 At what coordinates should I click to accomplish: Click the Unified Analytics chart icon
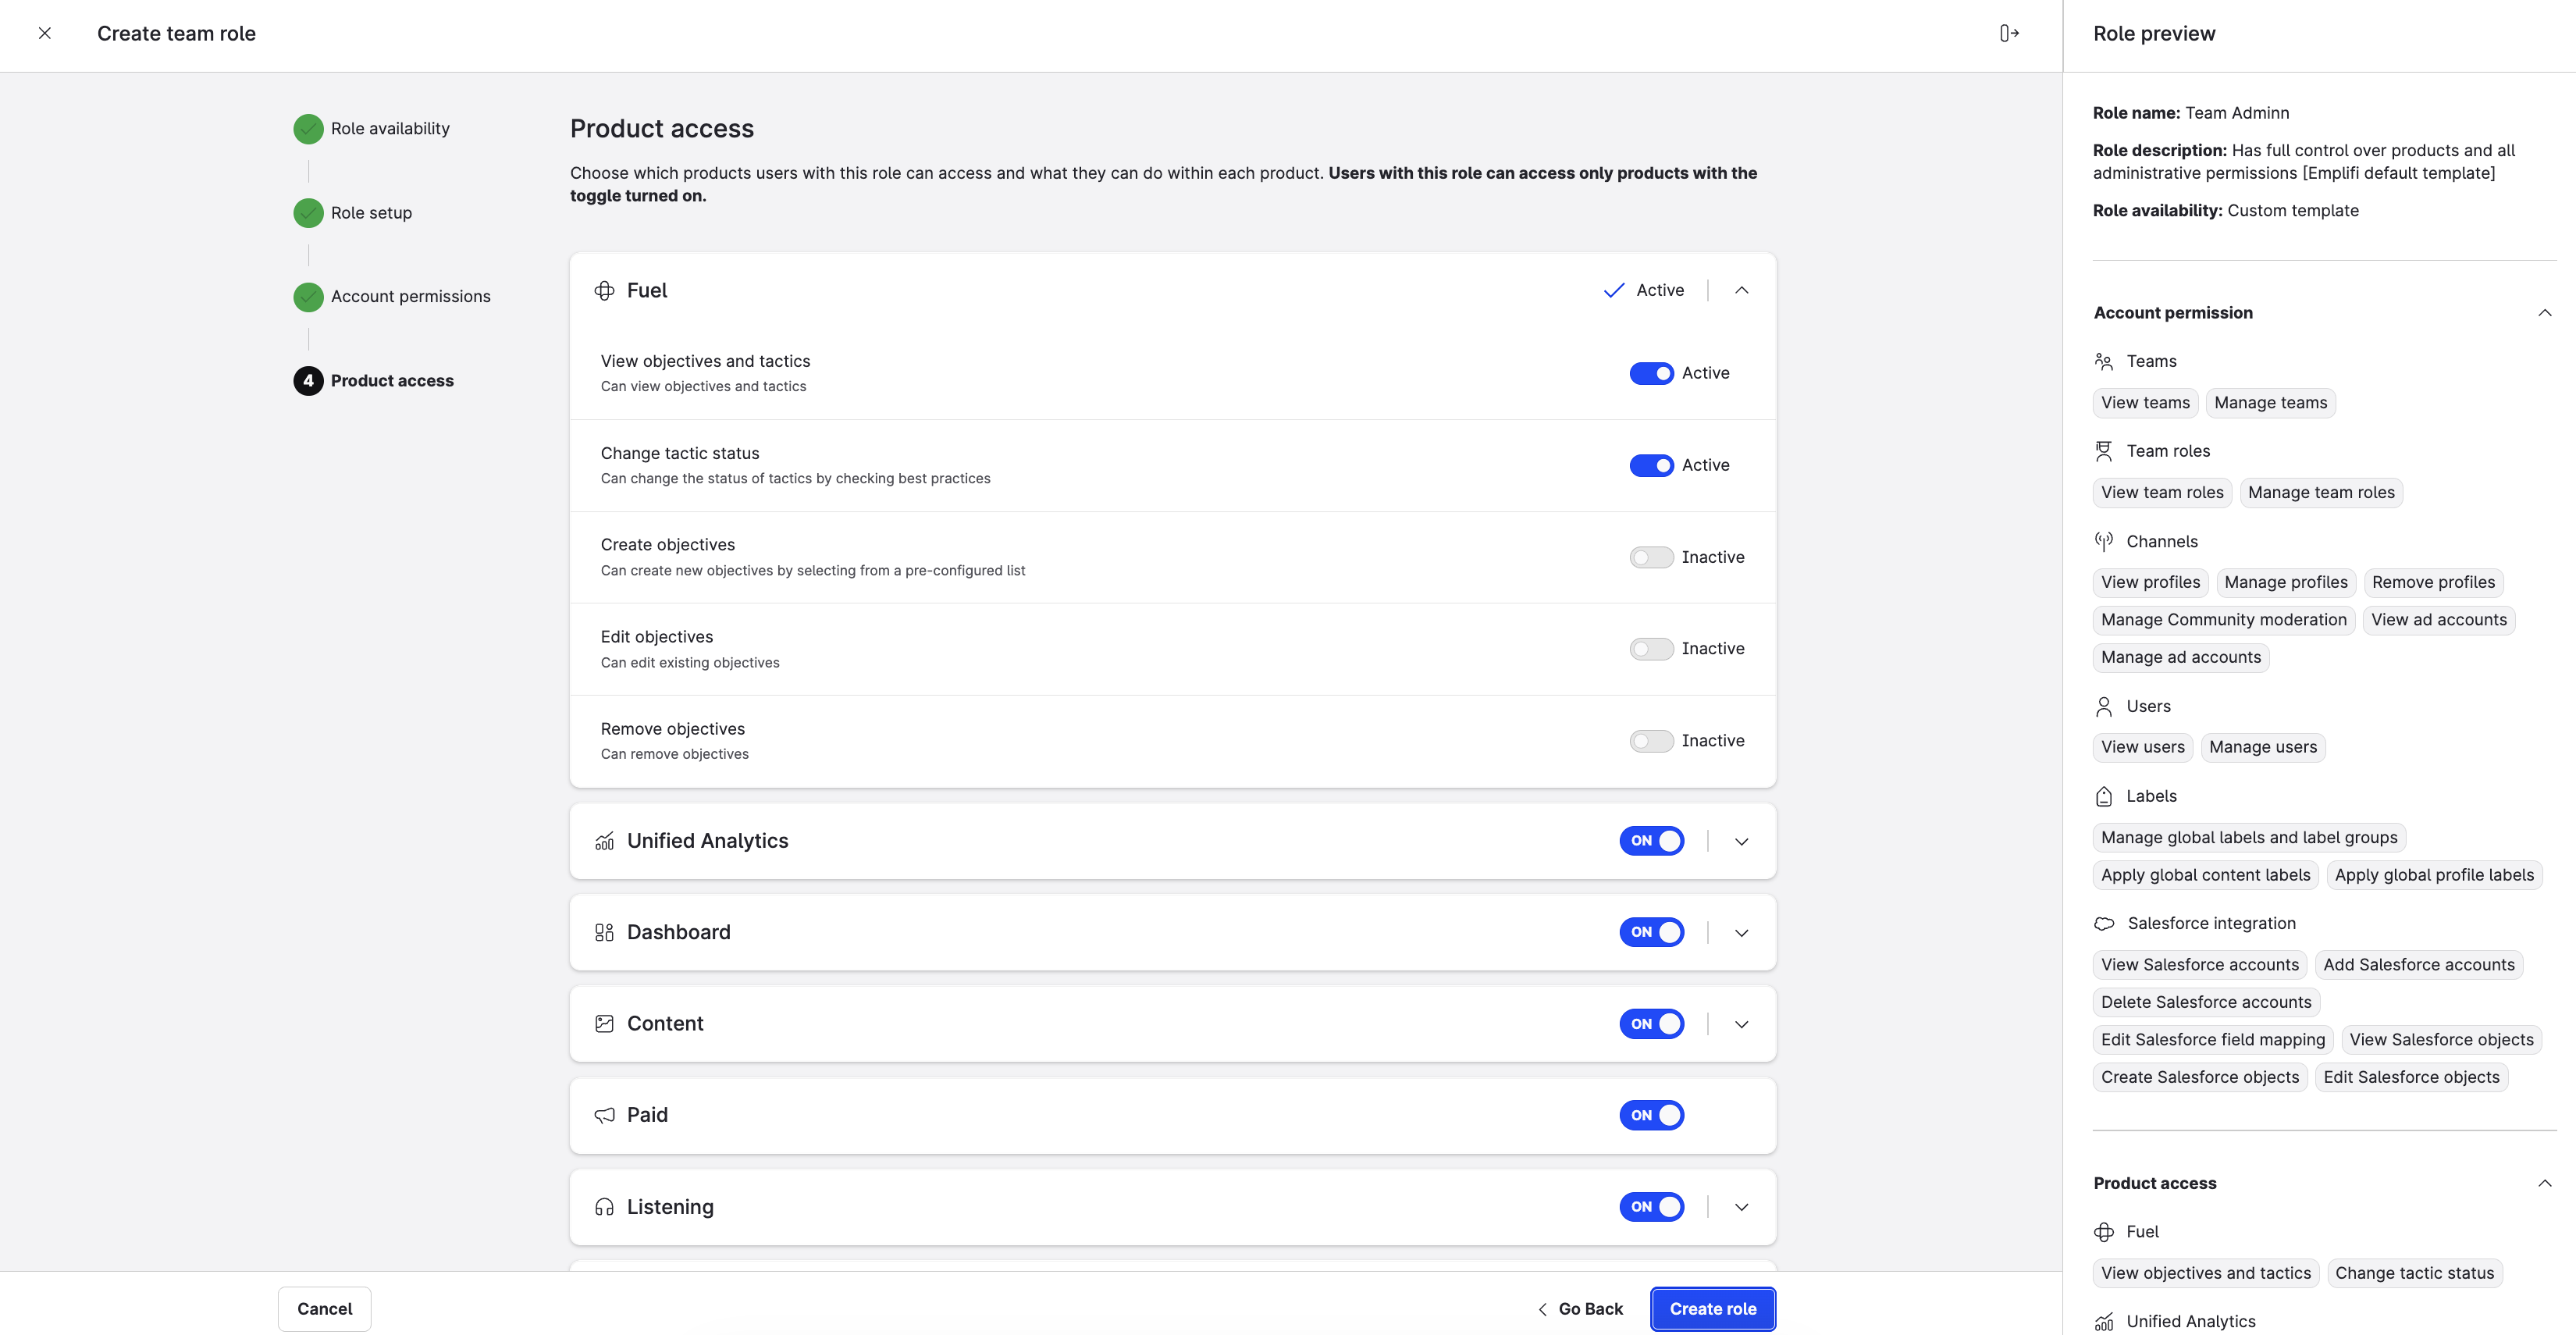(604, 841)
